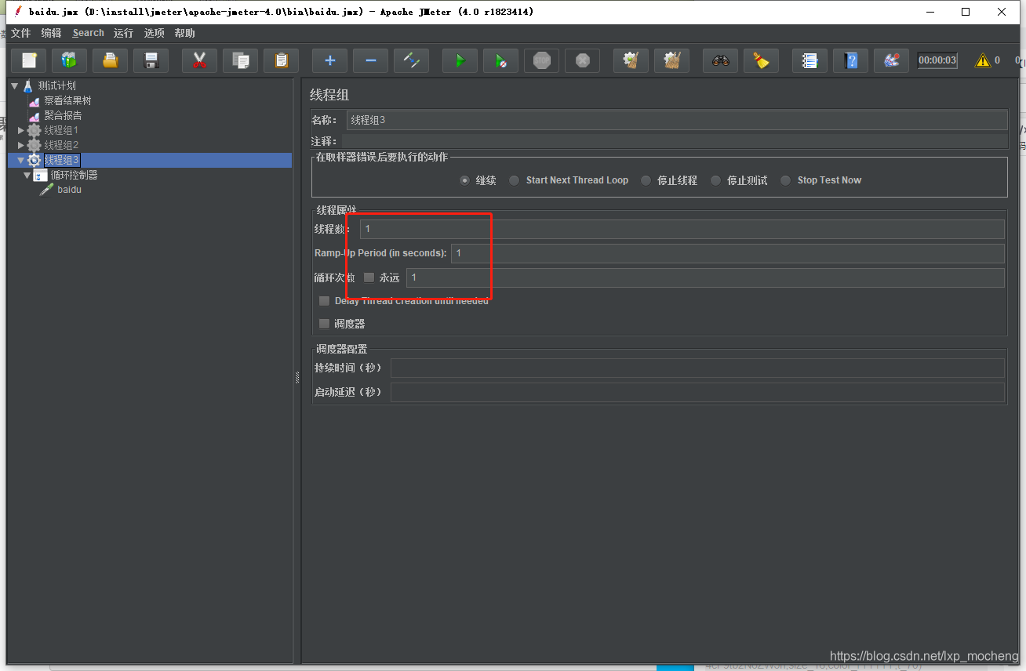Click the Help question mark icon
The height and width of the screenshot is (671, 1026).
click(x=851, y=60)
